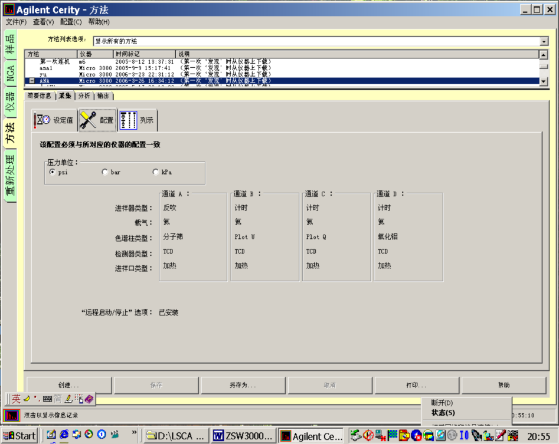The image size is (559, 444).
Task: Click the blue circle quick launch icon
Action: [x=102, y=434]
